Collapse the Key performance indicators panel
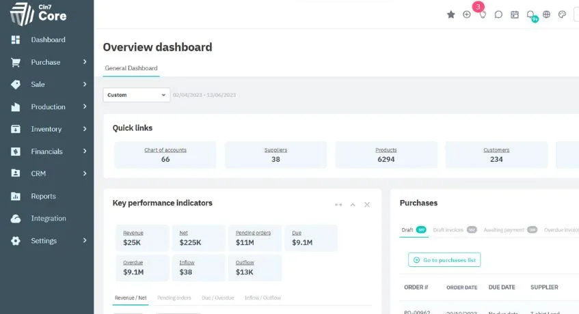Image resolution: width=579 pixels, height=314 pixels. point(353,205)
